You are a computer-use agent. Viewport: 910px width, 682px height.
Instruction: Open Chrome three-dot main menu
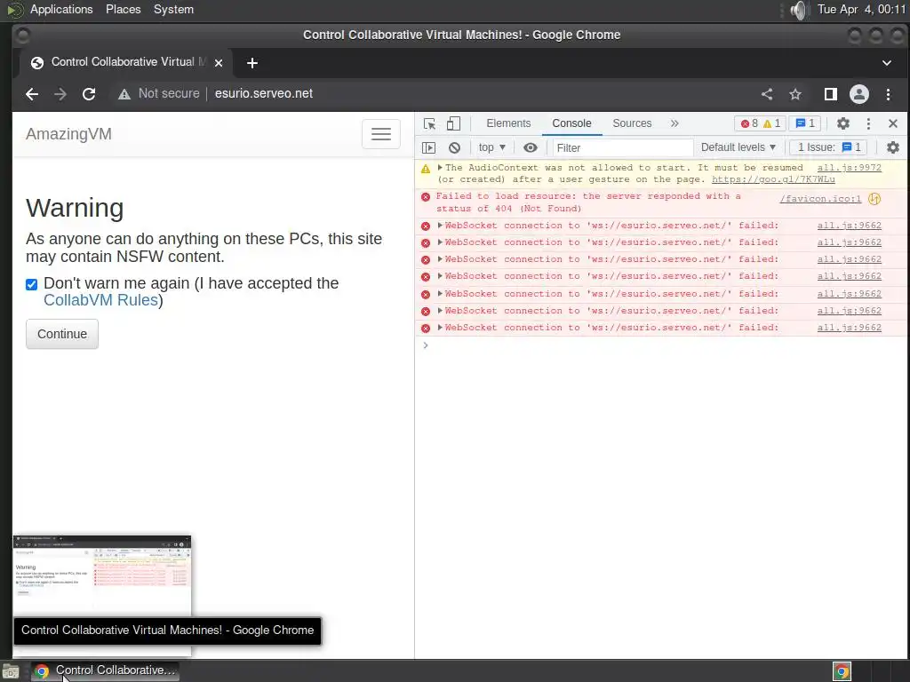888,94
